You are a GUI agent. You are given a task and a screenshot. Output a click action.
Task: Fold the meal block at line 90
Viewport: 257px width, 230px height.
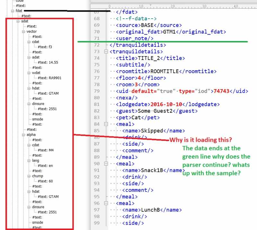coord(106,164)
